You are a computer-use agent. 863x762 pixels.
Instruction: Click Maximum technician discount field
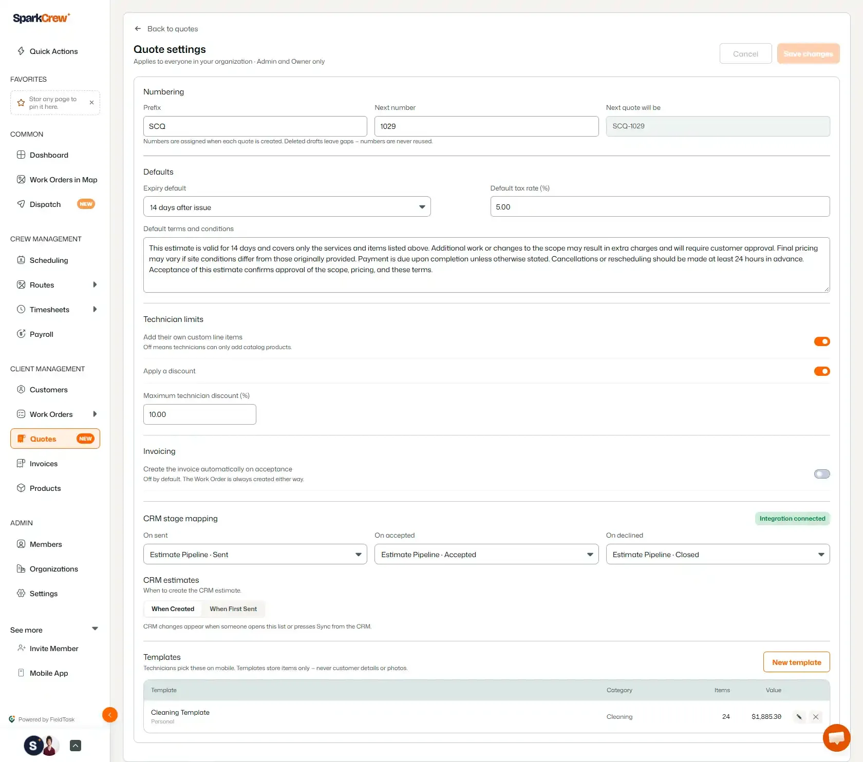200,414
